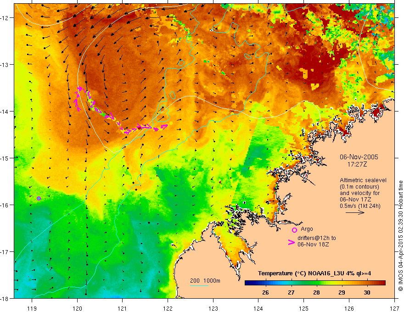This screenshot has width=404, height=312.
Task: Click longitude axis label 125
Action: [x=304, y=308]
